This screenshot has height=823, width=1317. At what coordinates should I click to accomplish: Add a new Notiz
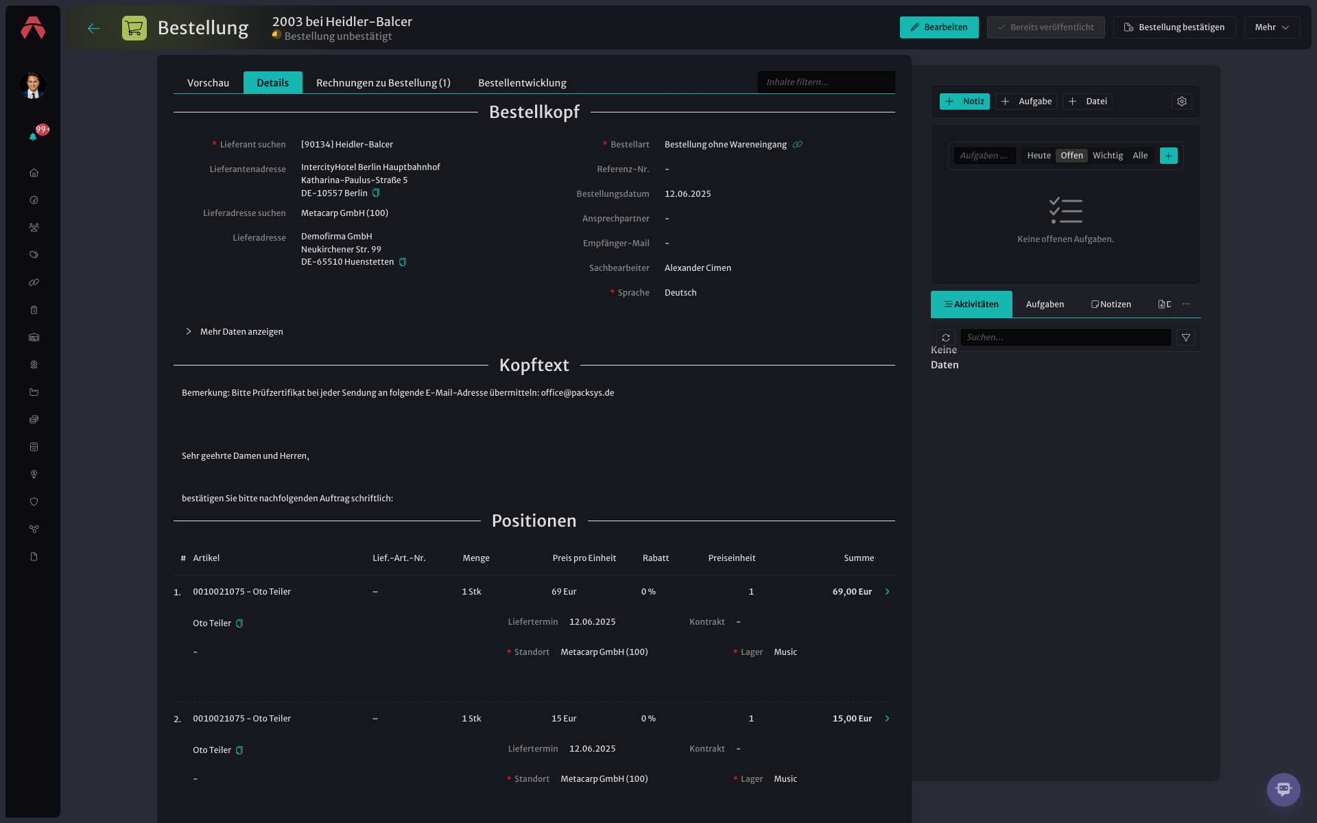click(x=964, y=102)
